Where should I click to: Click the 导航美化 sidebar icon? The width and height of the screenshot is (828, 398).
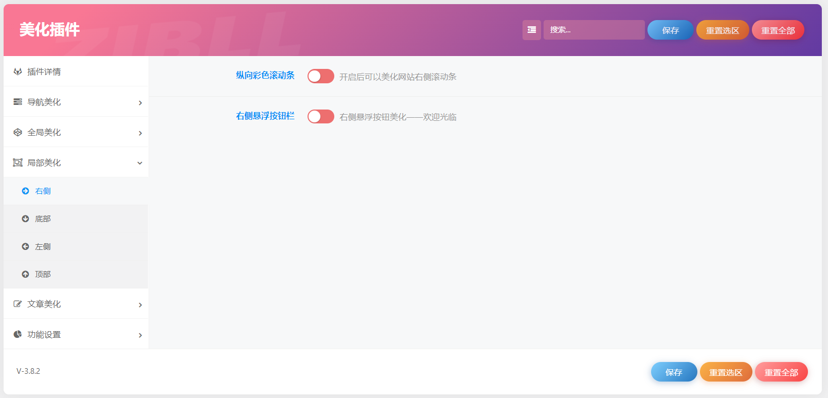(17, 102)
